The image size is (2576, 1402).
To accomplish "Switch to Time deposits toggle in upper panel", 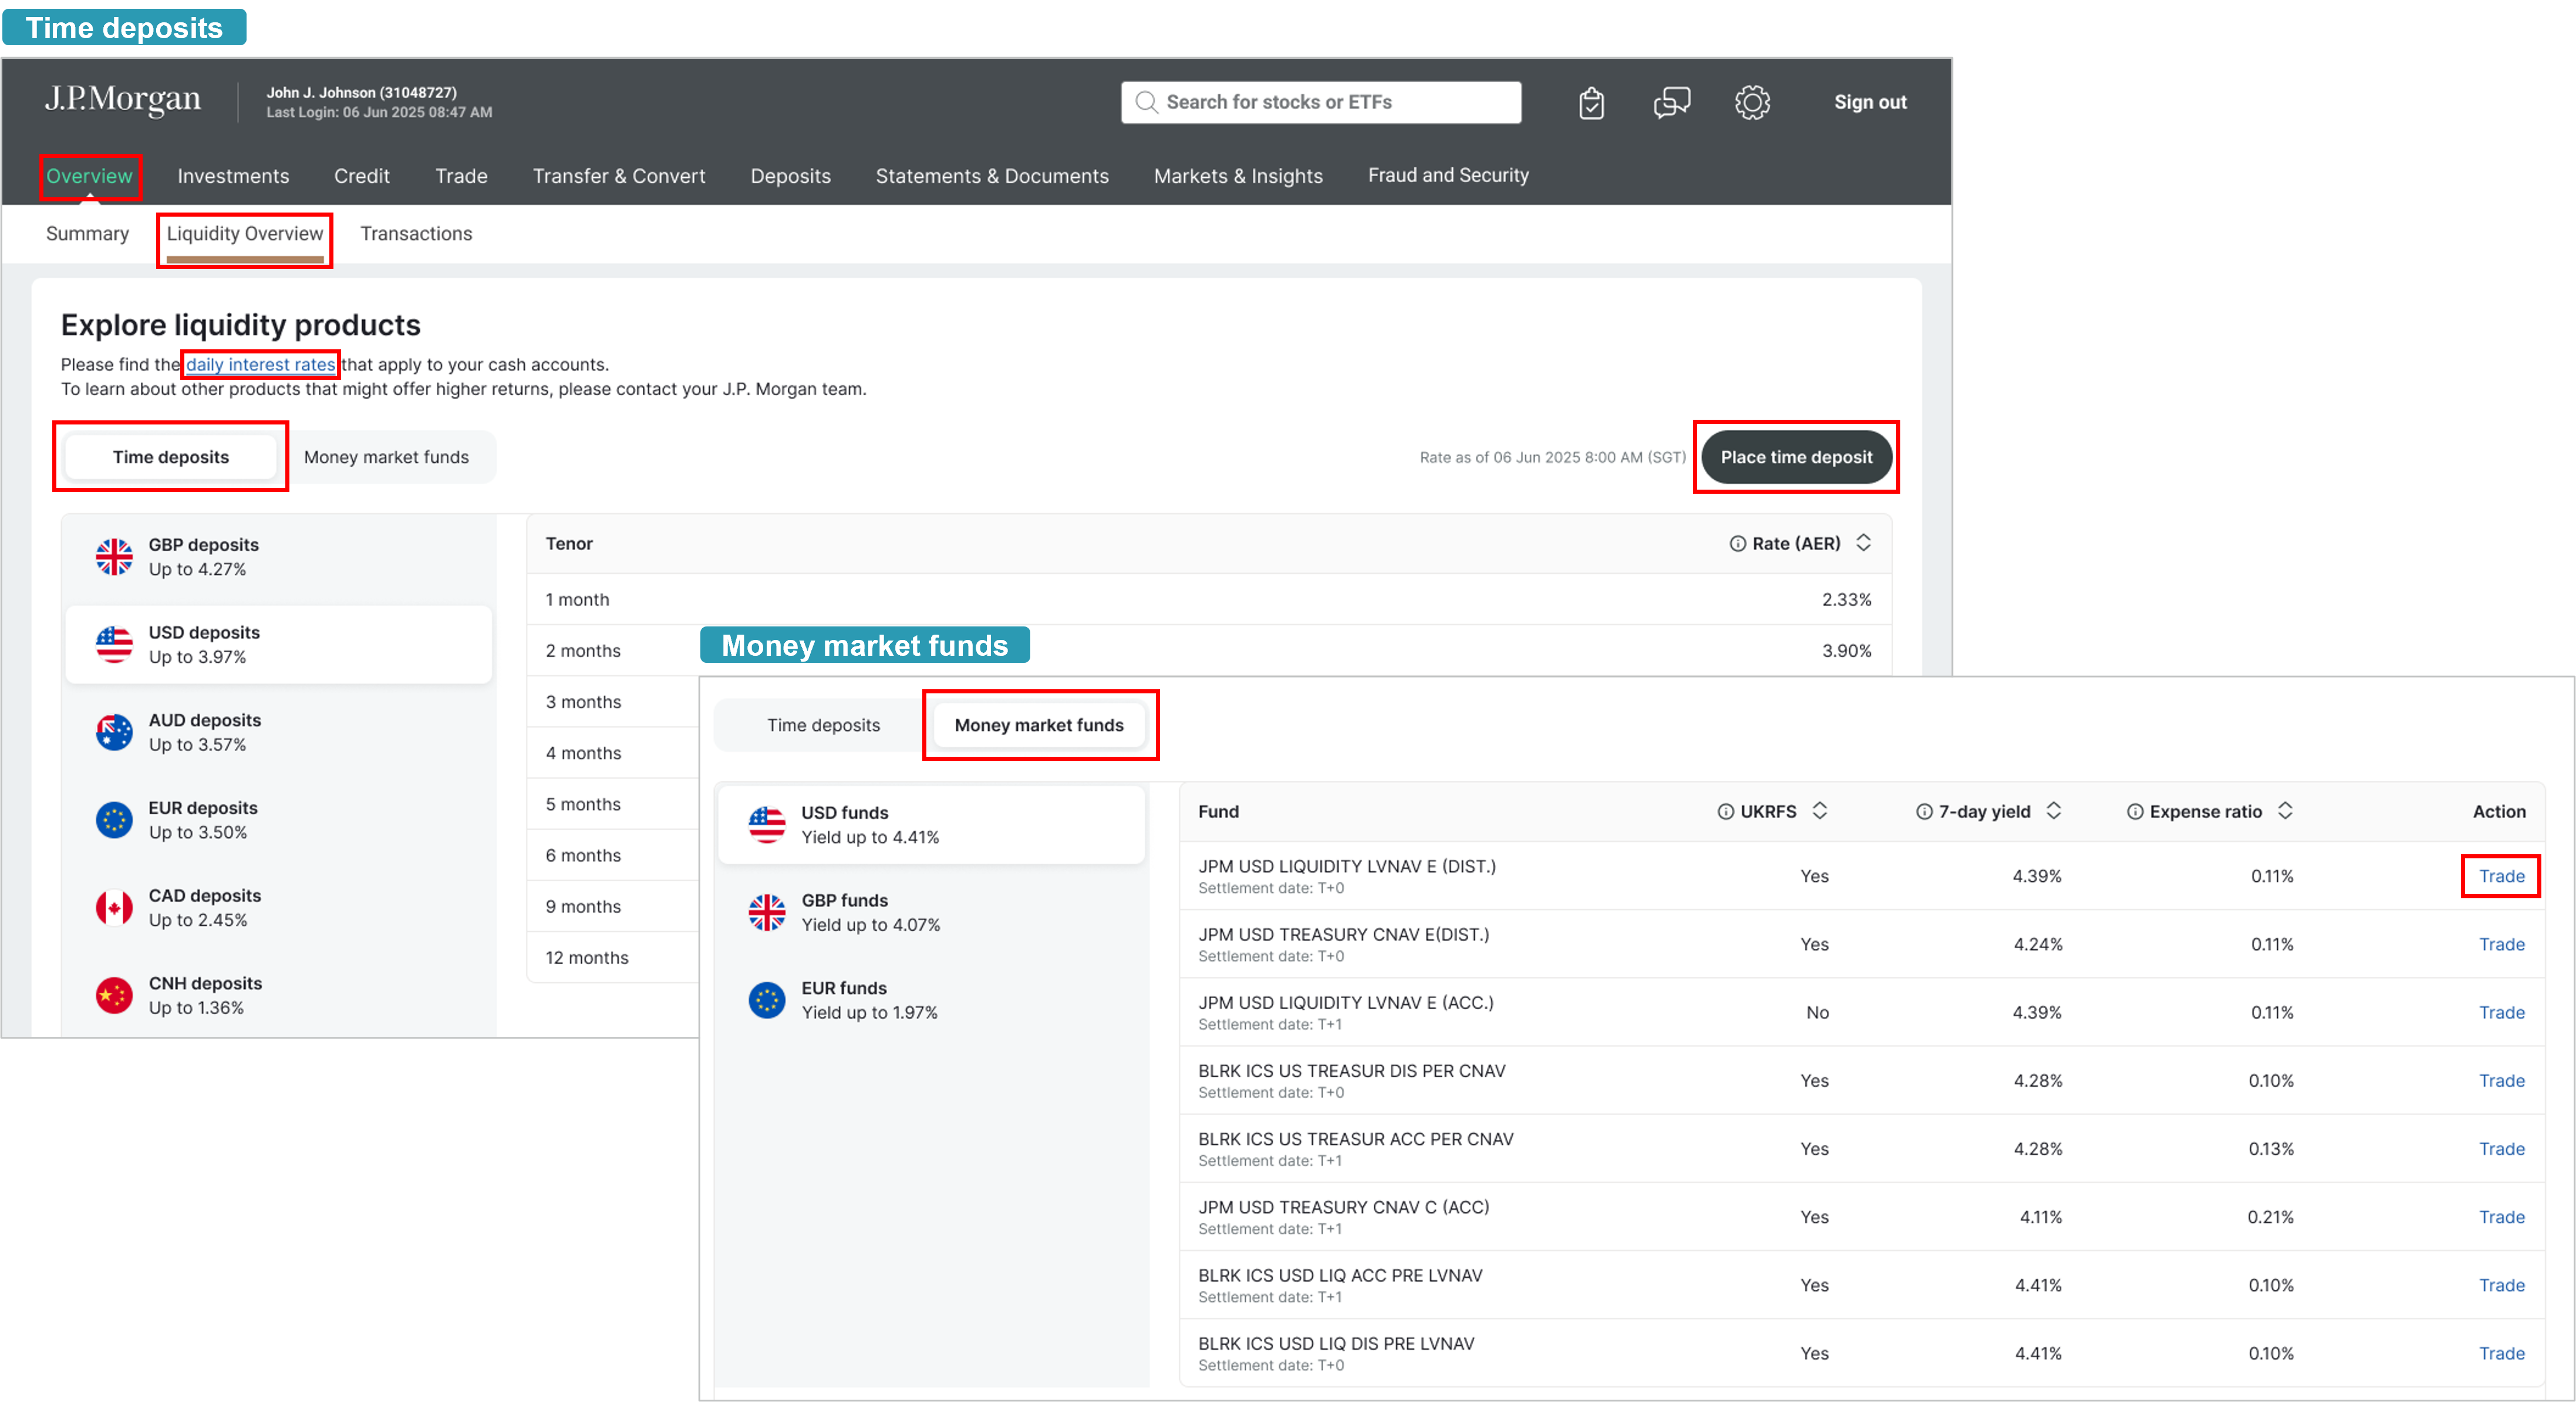I will pos(171,457).
